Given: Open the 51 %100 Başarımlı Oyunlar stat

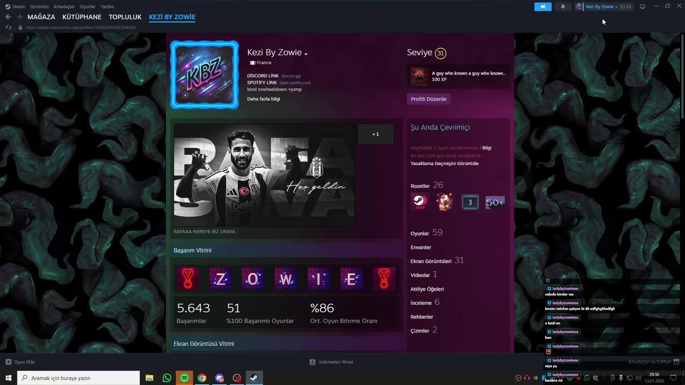Looking at the screenshot, I should [260, 313].
